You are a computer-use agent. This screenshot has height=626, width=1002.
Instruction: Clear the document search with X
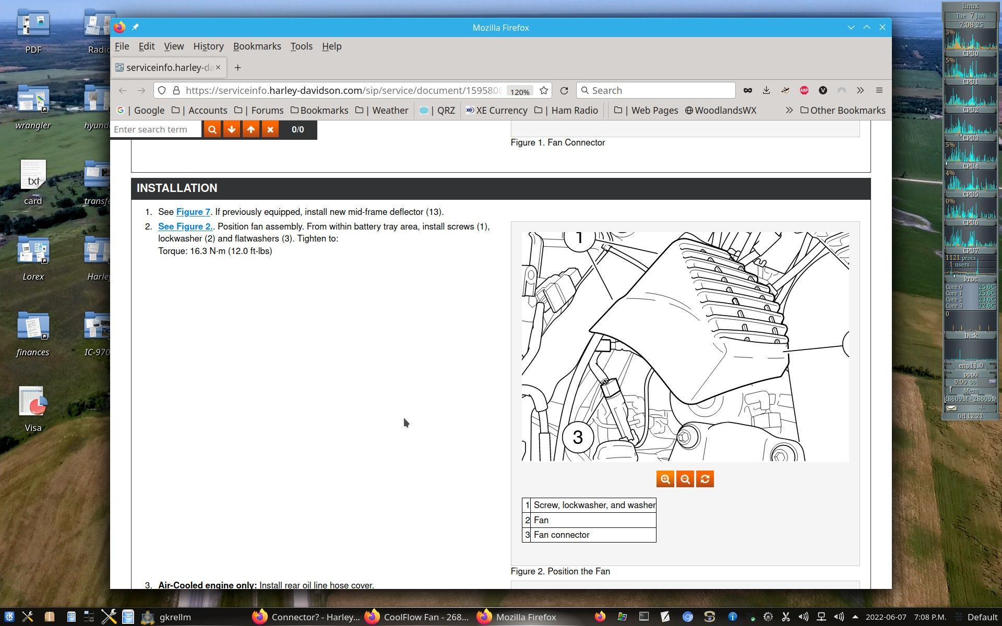[x=270, y=129]
